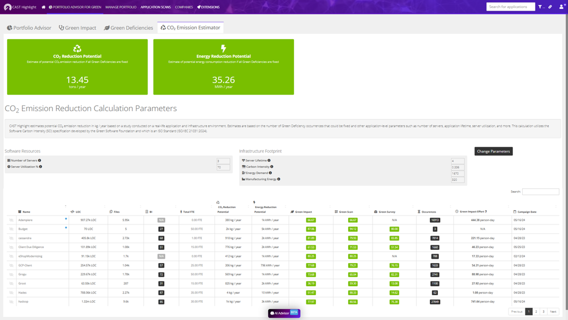Click info icon beside Carbon Intensity

tap(272, 167)
